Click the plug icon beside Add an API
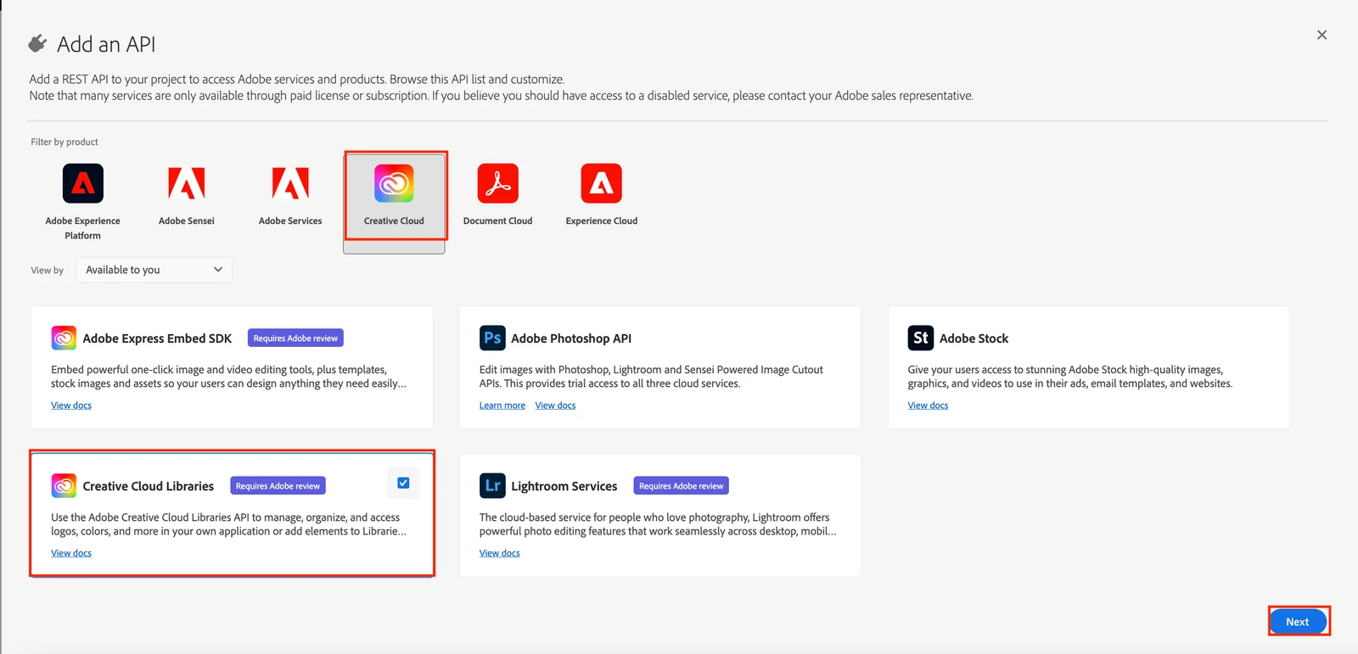This screenshot has width=1358, height=654. point(37,43)
